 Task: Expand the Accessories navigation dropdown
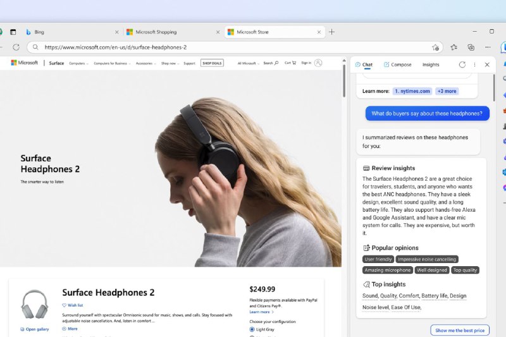click(x=145, y=63)
